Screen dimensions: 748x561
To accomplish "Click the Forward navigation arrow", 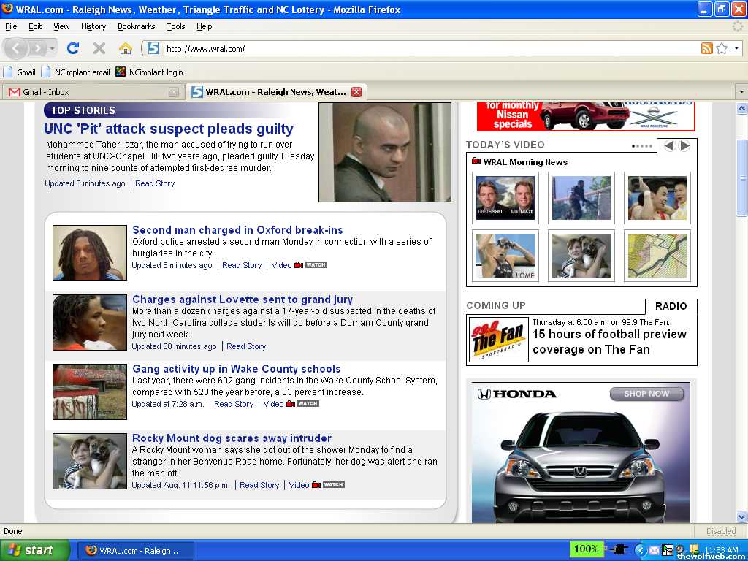I will [37, 48].
